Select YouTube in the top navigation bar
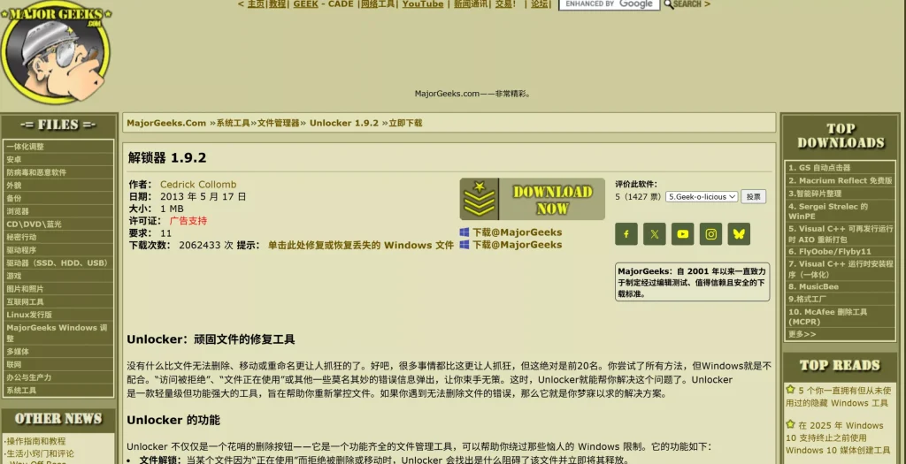This screenshot has height=464, width=906. [423, 4]
